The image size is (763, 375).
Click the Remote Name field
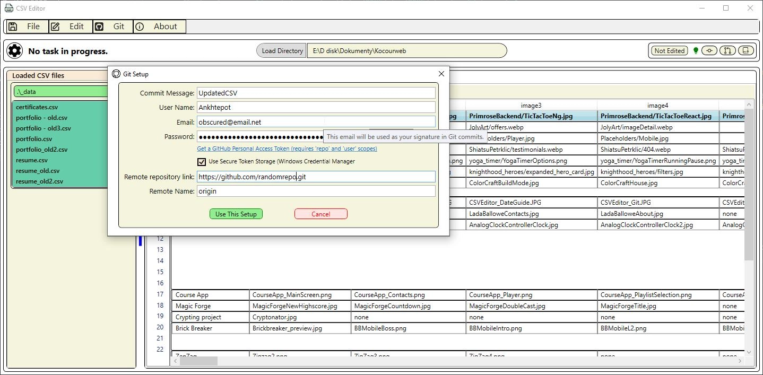click(x=316, y=191)
